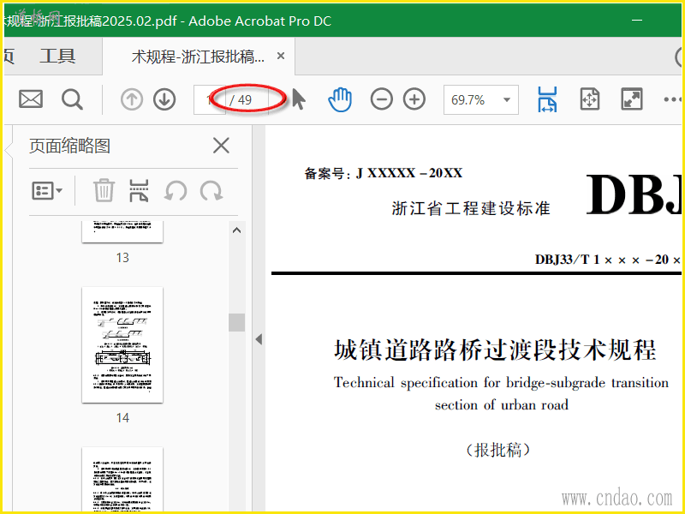Collapse the navigation pane with left triangle
Screen dimensions: 685x514
(x=259, y=339)
